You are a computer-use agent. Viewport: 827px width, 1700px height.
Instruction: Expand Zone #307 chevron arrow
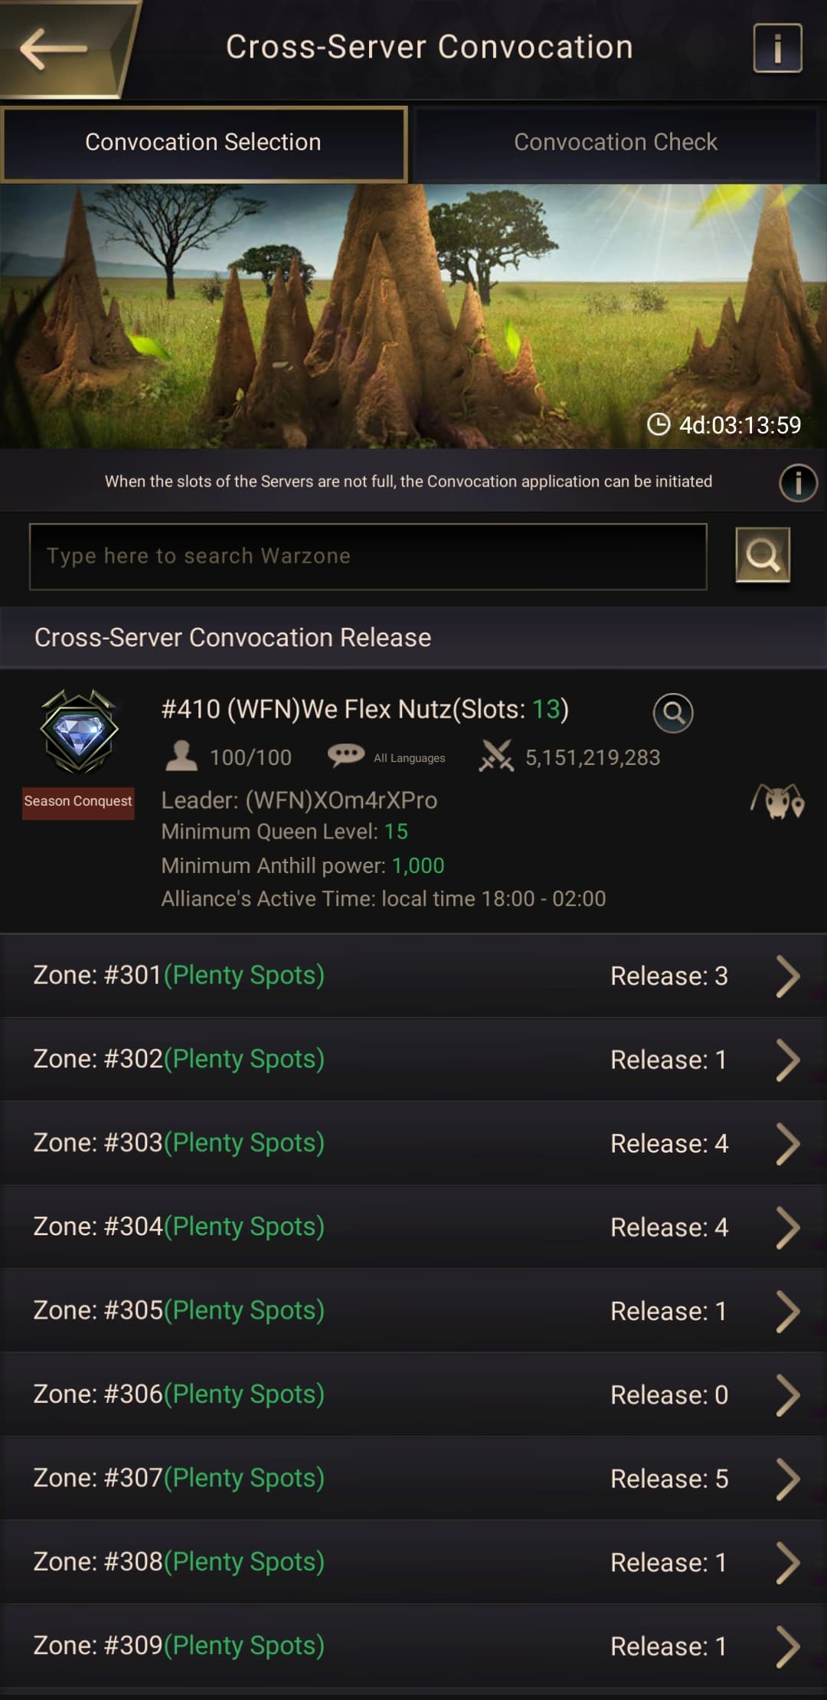(788, 1479)
